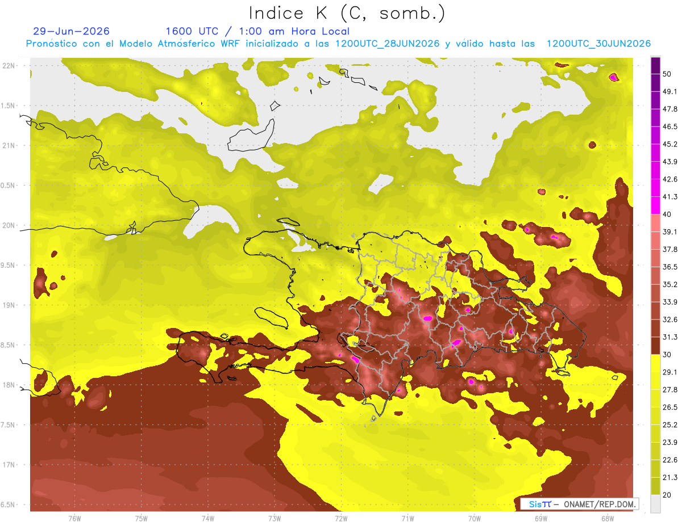The image size is (682, 526).
Task: Click the 'ONAMET/REP.DOM.' credit label
Action: 601,504
